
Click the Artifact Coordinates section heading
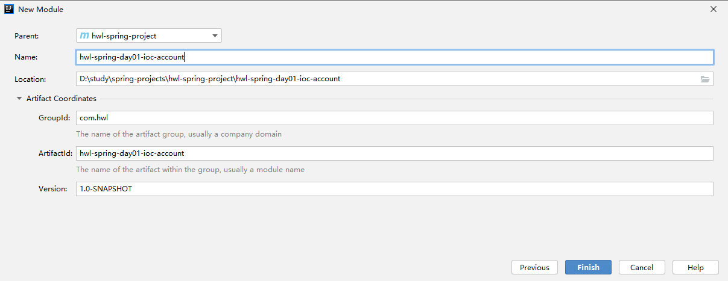tap(62, 99)
